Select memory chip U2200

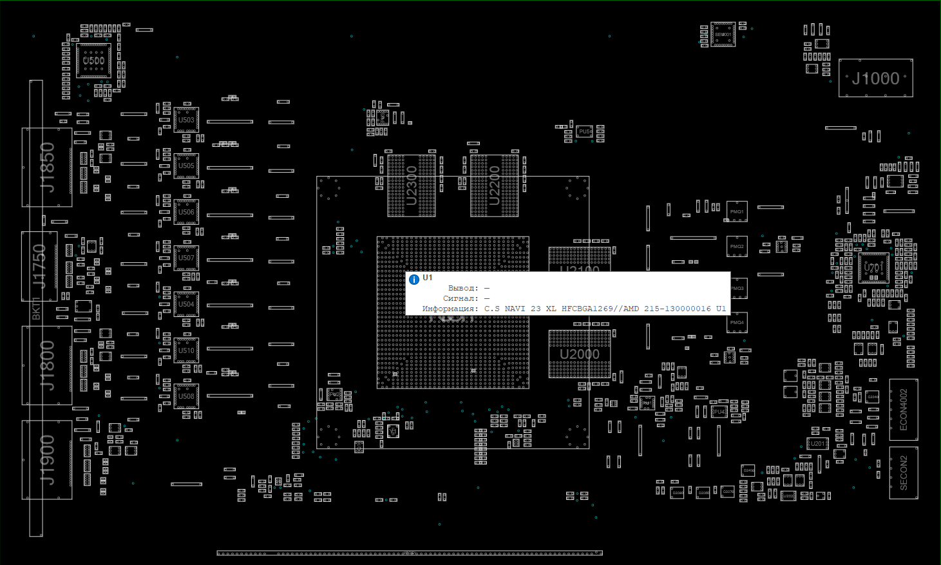point(494,186)
